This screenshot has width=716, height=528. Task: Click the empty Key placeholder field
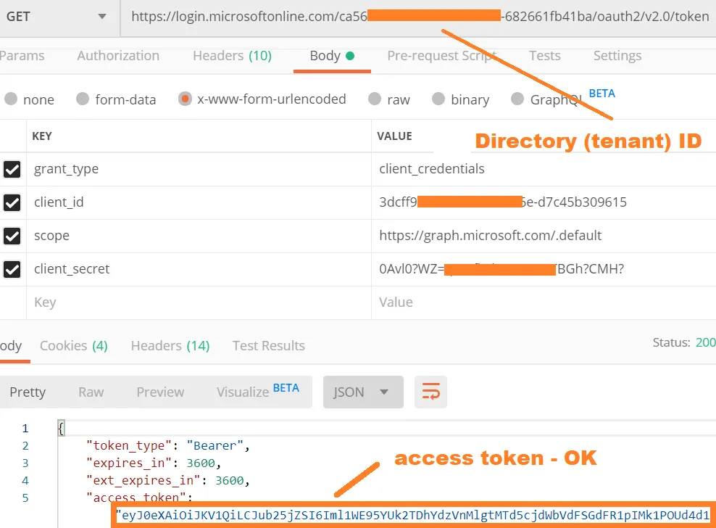199,302
